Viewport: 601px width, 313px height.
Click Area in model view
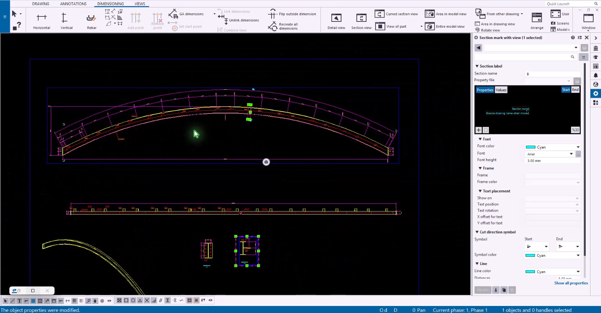[446, 14]
